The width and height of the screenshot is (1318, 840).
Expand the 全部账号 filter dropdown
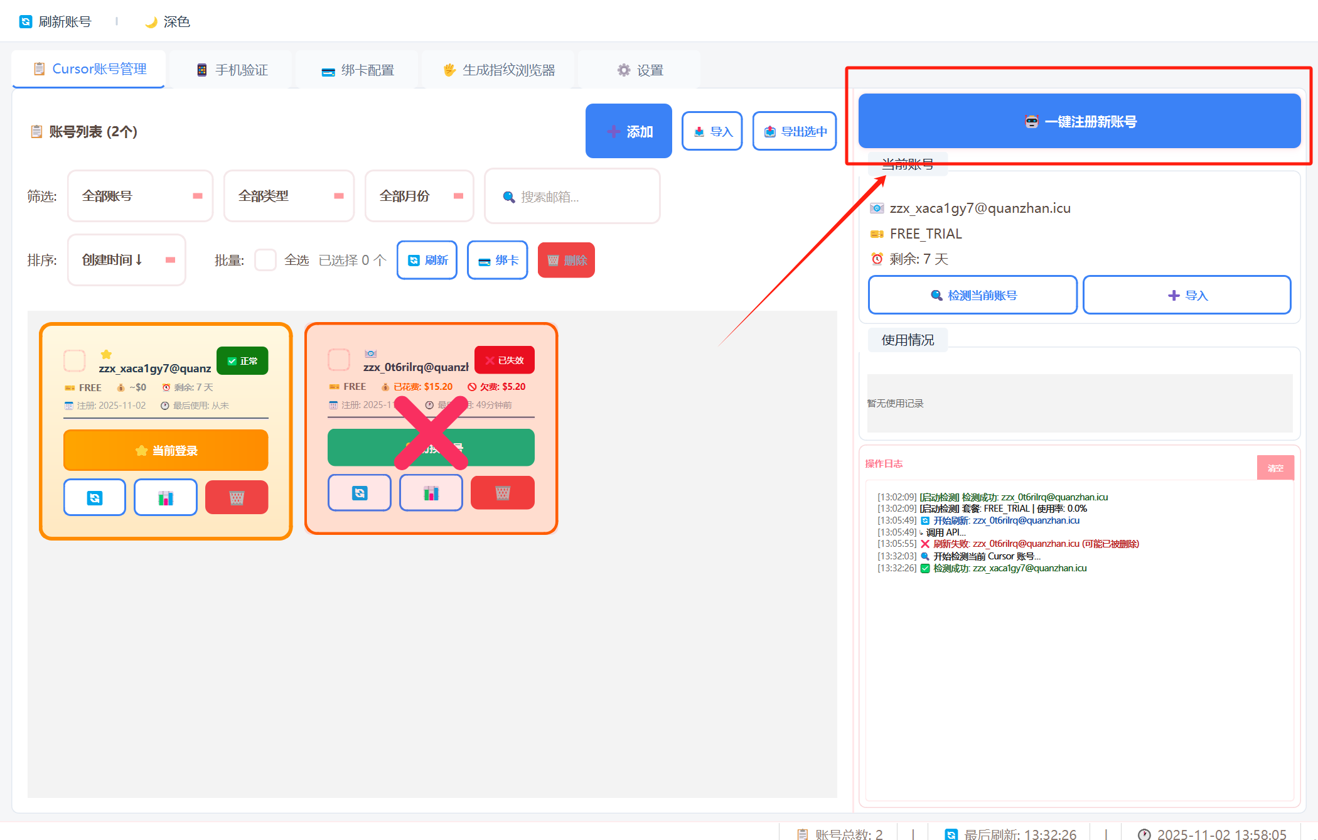pyautogui.click(x=140, y=196)
